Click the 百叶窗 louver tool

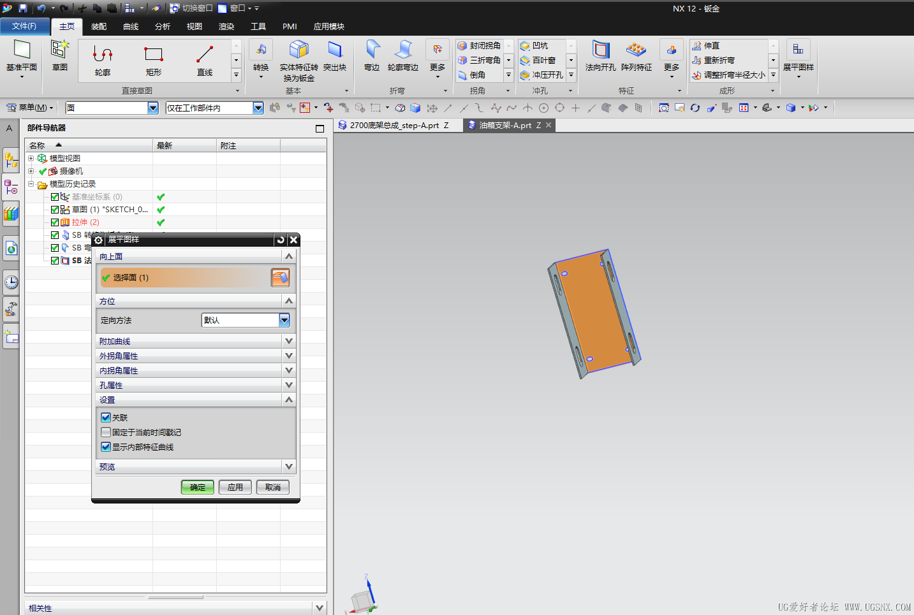tap(538, 61)
